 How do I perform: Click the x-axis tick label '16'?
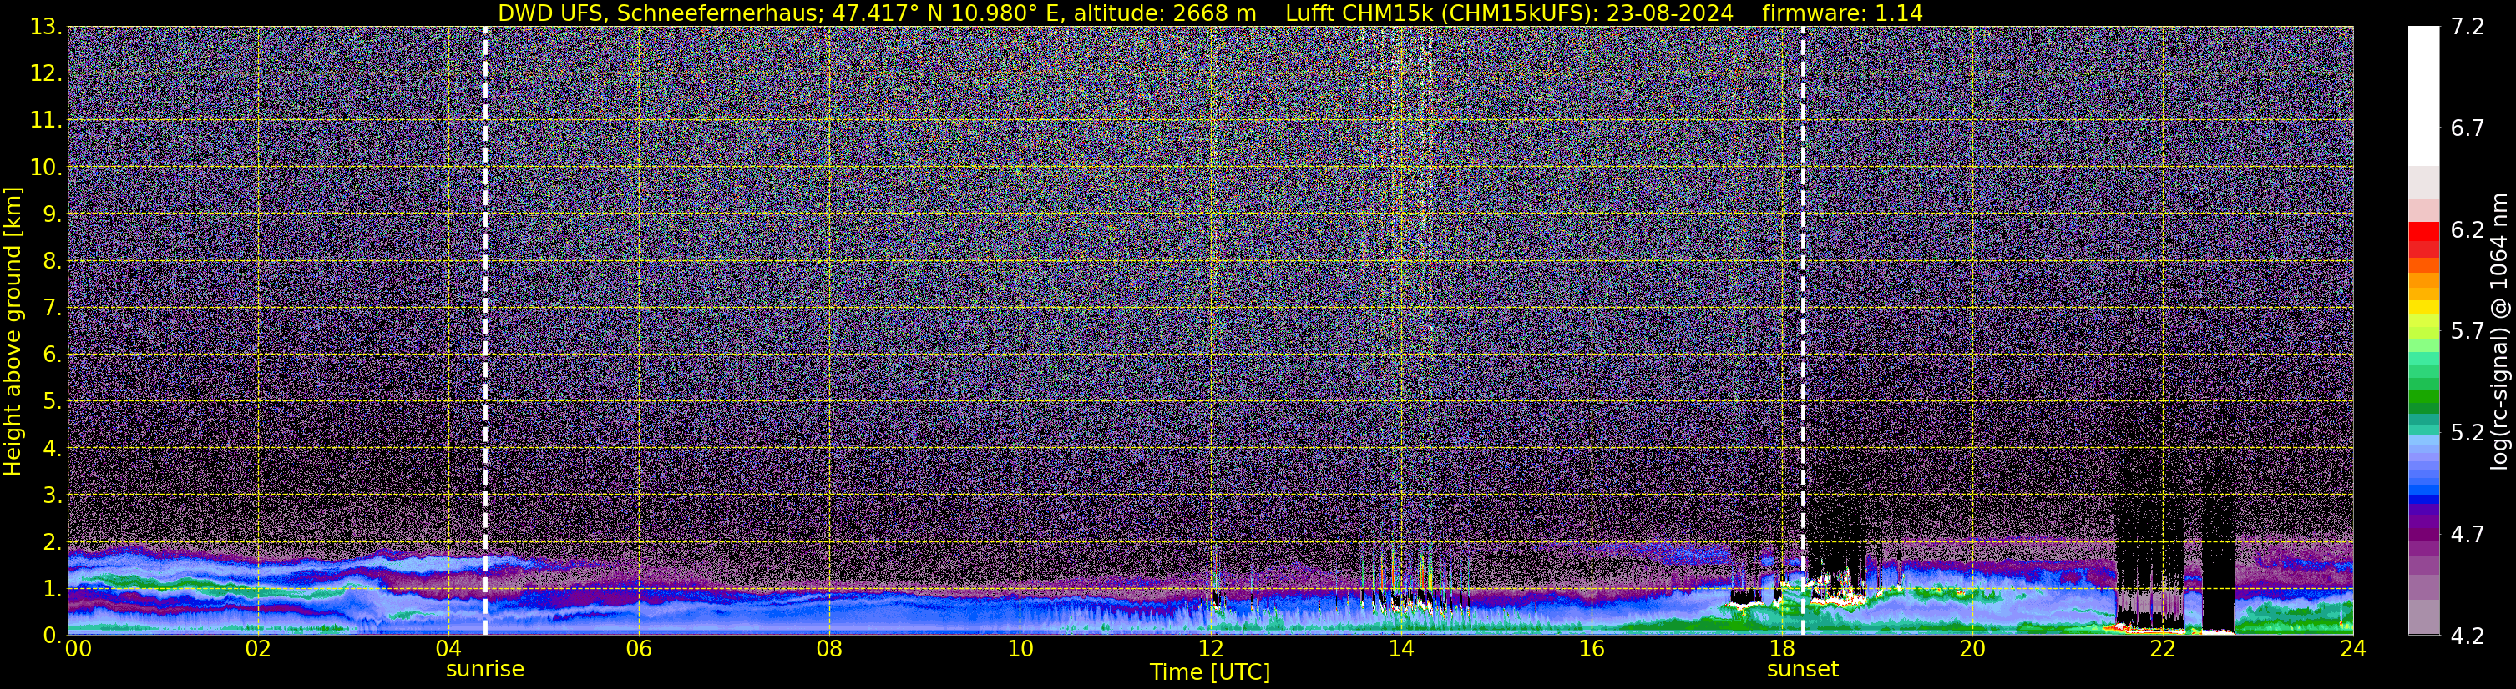pyautogui.click(x=1591, y=649)
